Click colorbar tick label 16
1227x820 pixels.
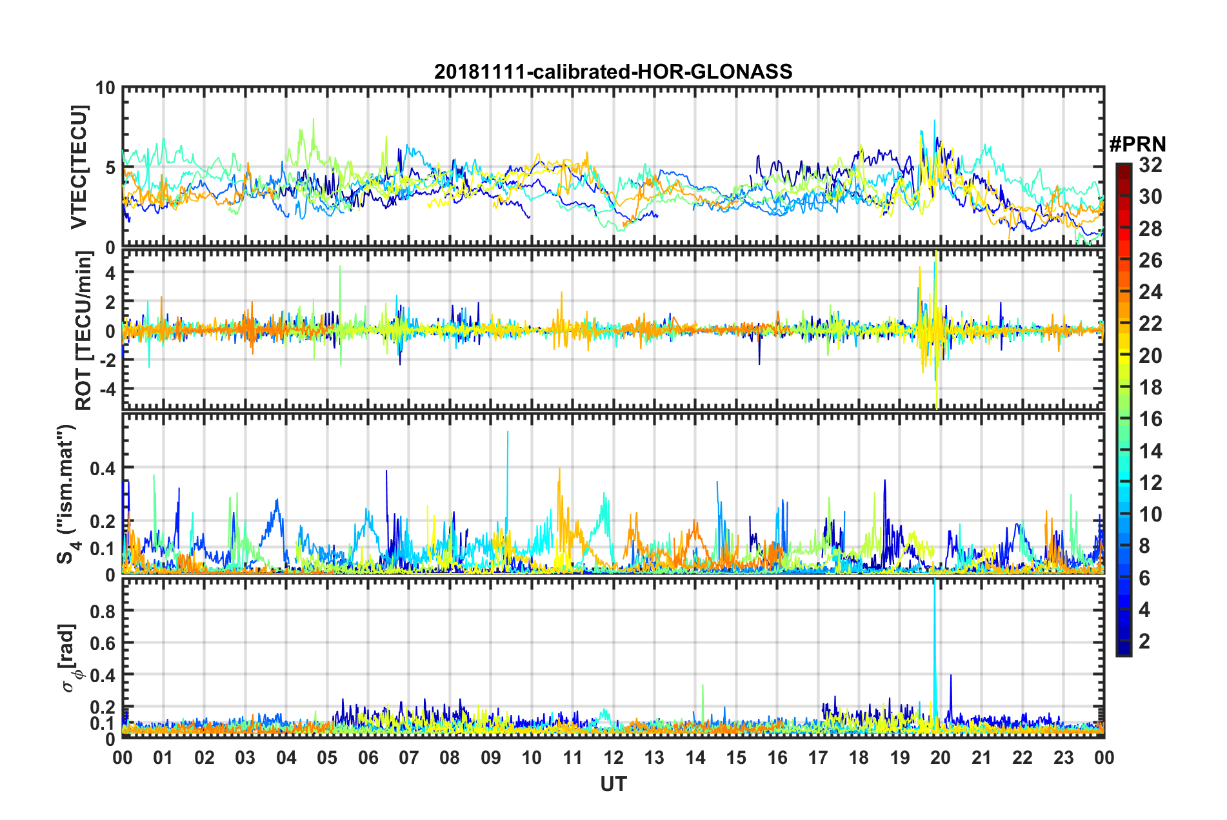tap(1150, 419)
